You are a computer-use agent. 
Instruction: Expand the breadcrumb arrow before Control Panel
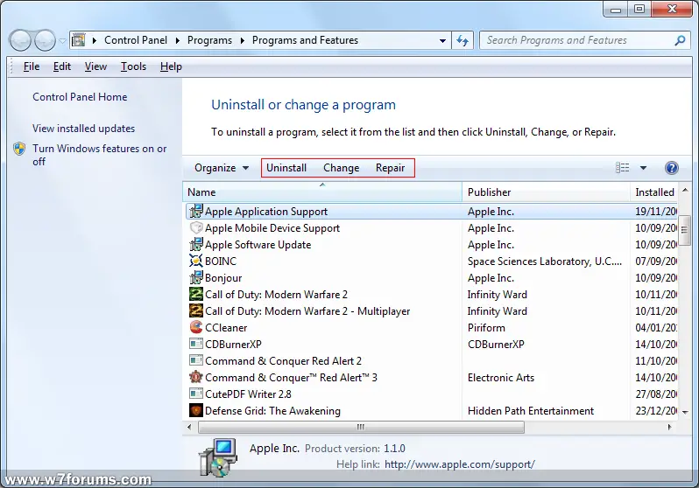click(95, 40)
